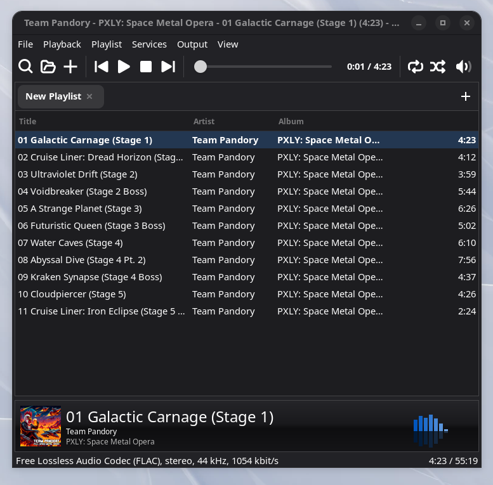Select track 11 Cruise Liner: Iron Eclipse
493x485 pixels.
[247, 311]
